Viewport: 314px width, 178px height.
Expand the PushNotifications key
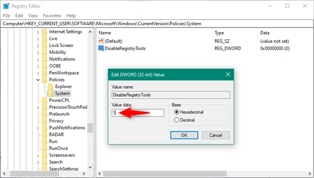click(38, 128)
